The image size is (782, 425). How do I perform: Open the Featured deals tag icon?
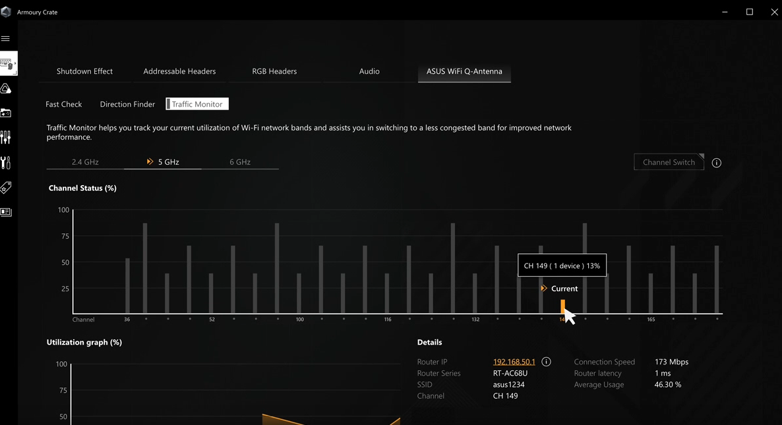coord(6,188)
